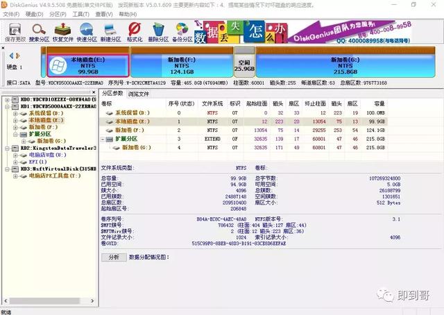This screenshot has width=444, height=315.
Task: Click the EXTEND file system cell
Action: tap(212, 139)
